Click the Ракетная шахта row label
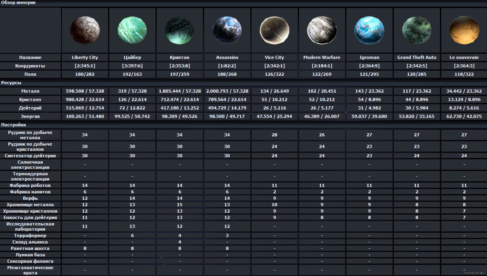This screenshot has height=276, width=487. (30, 248)
